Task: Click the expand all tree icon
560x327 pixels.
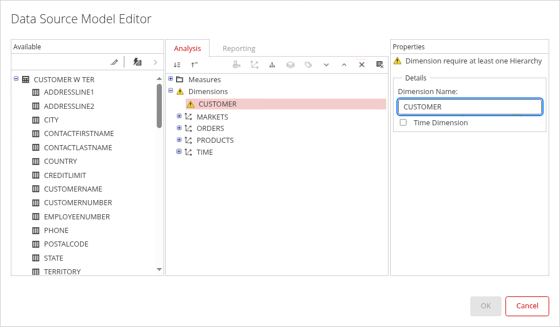Action: click(177, 65)
